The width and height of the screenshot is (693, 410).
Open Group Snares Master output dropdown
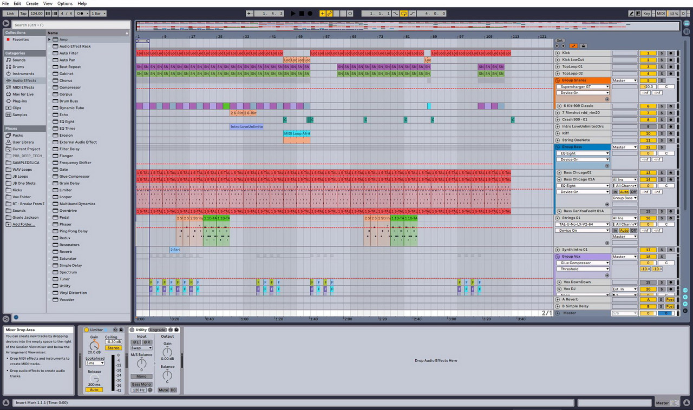(625, 80)
